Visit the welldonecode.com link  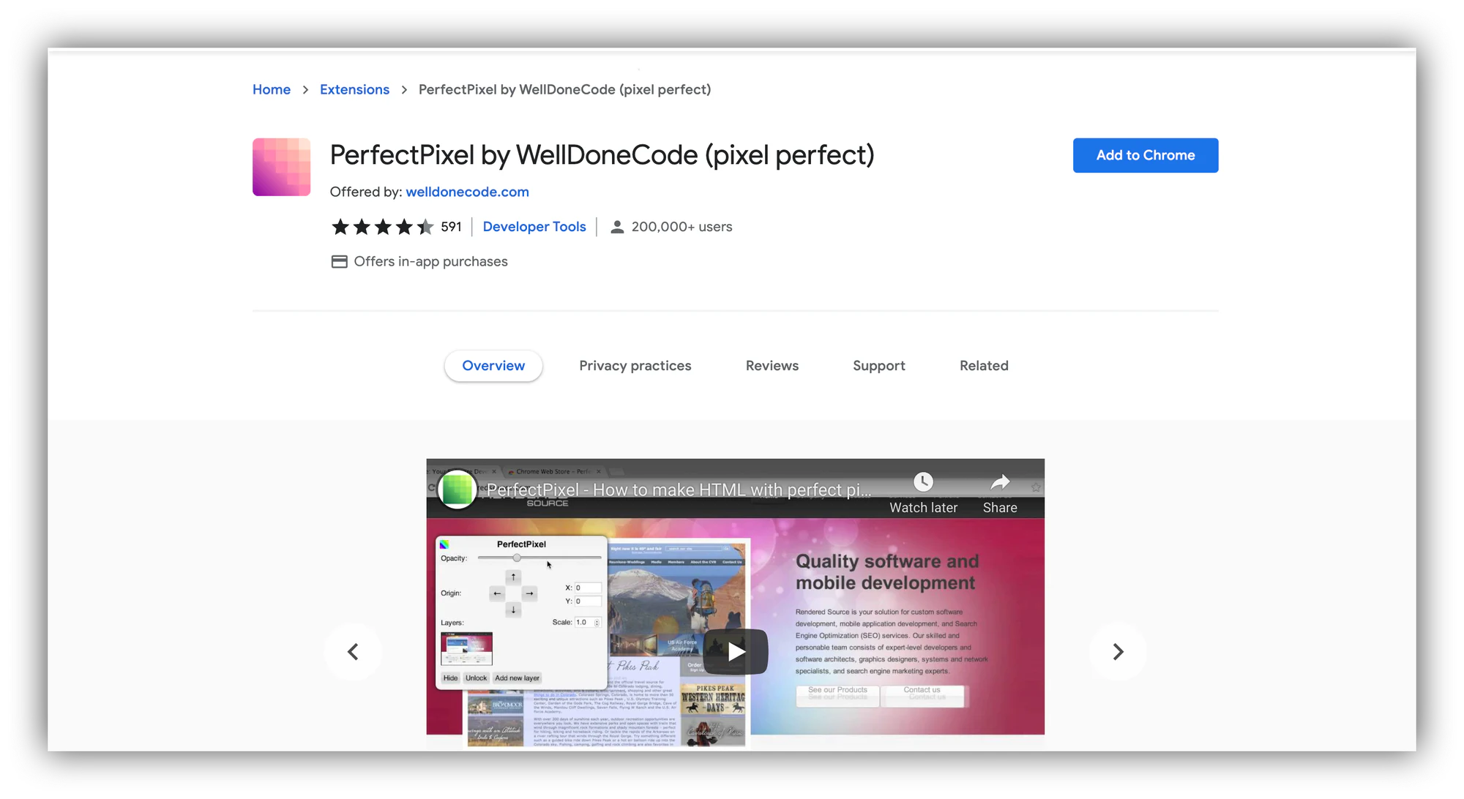(467, 192)
